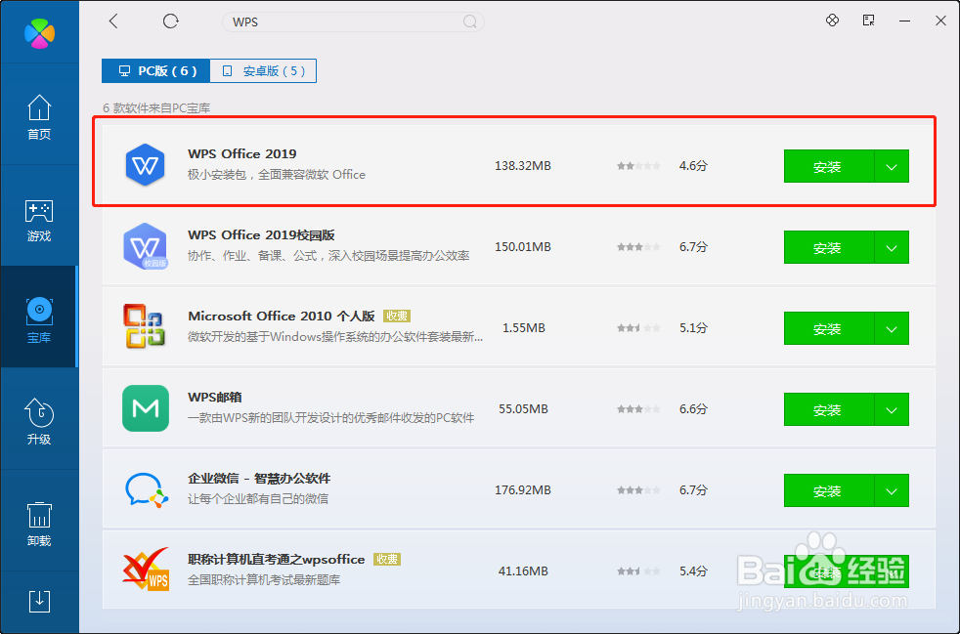This screenshot has height=634, width=960.
Task: Expand install options for WPS Office 2019校园版
Action: (892, 247)
